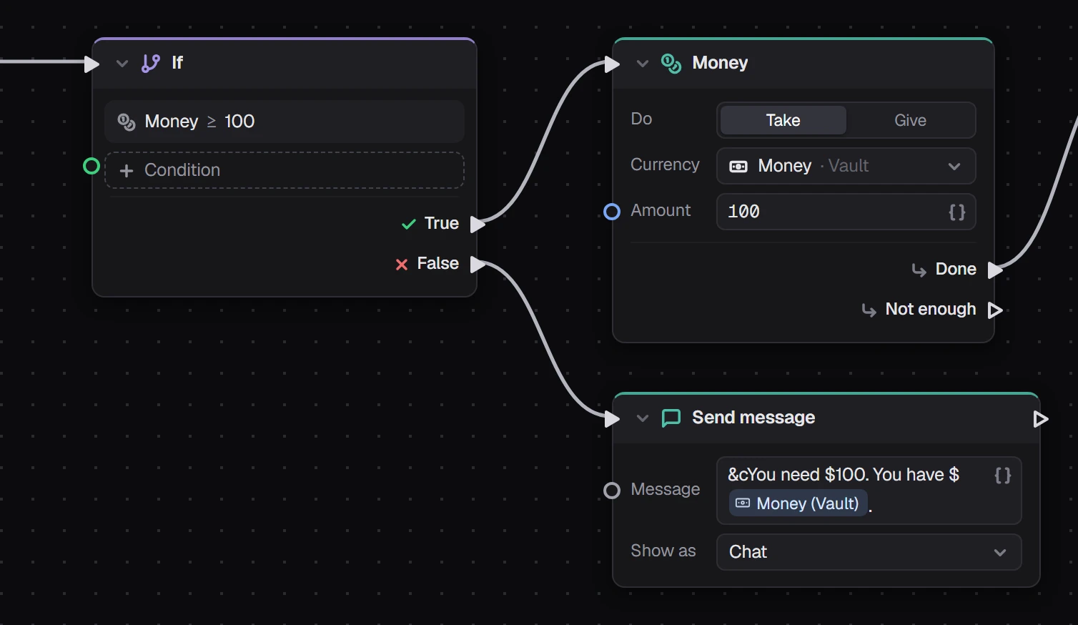Click the braces variable icon in Amount

click(957, 212)
